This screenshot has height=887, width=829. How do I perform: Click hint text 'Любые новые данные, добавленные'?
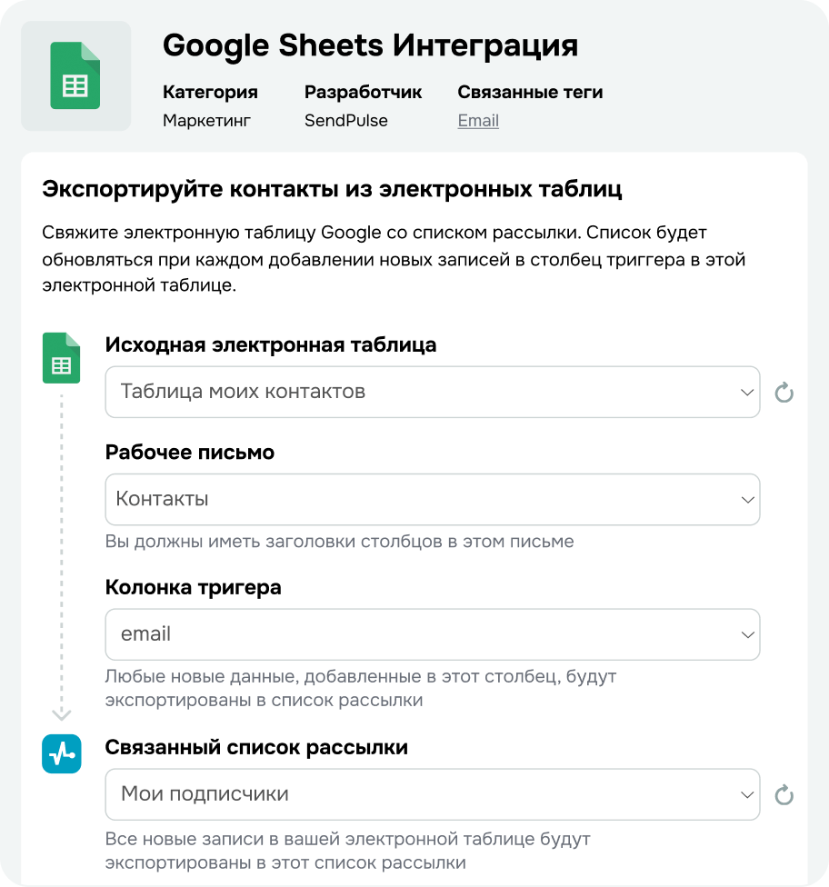[361, 688]
